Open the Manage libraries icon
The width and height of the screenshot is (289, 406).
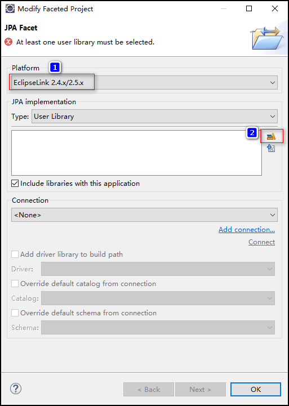[271, 136]
